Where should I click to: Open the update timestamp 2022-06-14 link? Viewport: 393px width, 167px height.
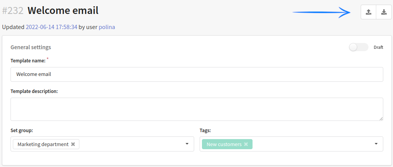click(51, 27)
